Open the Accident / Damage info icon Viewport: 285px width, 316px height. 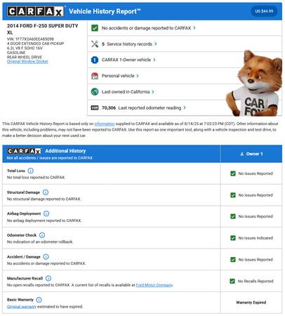tap(46, 257)
